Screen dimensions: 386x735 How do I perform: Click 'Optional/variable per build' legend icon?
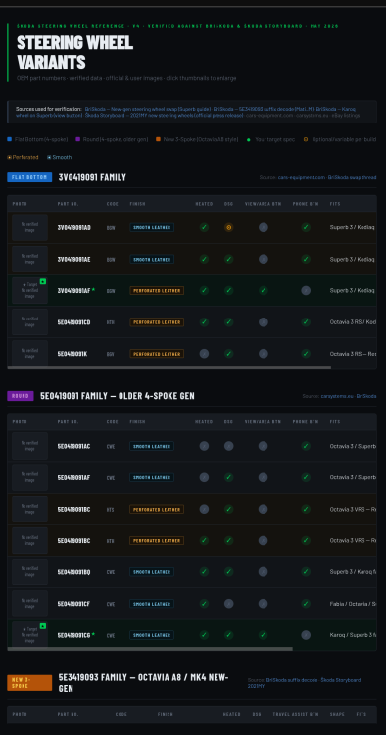pyautogui.click(x=306, y=139)
